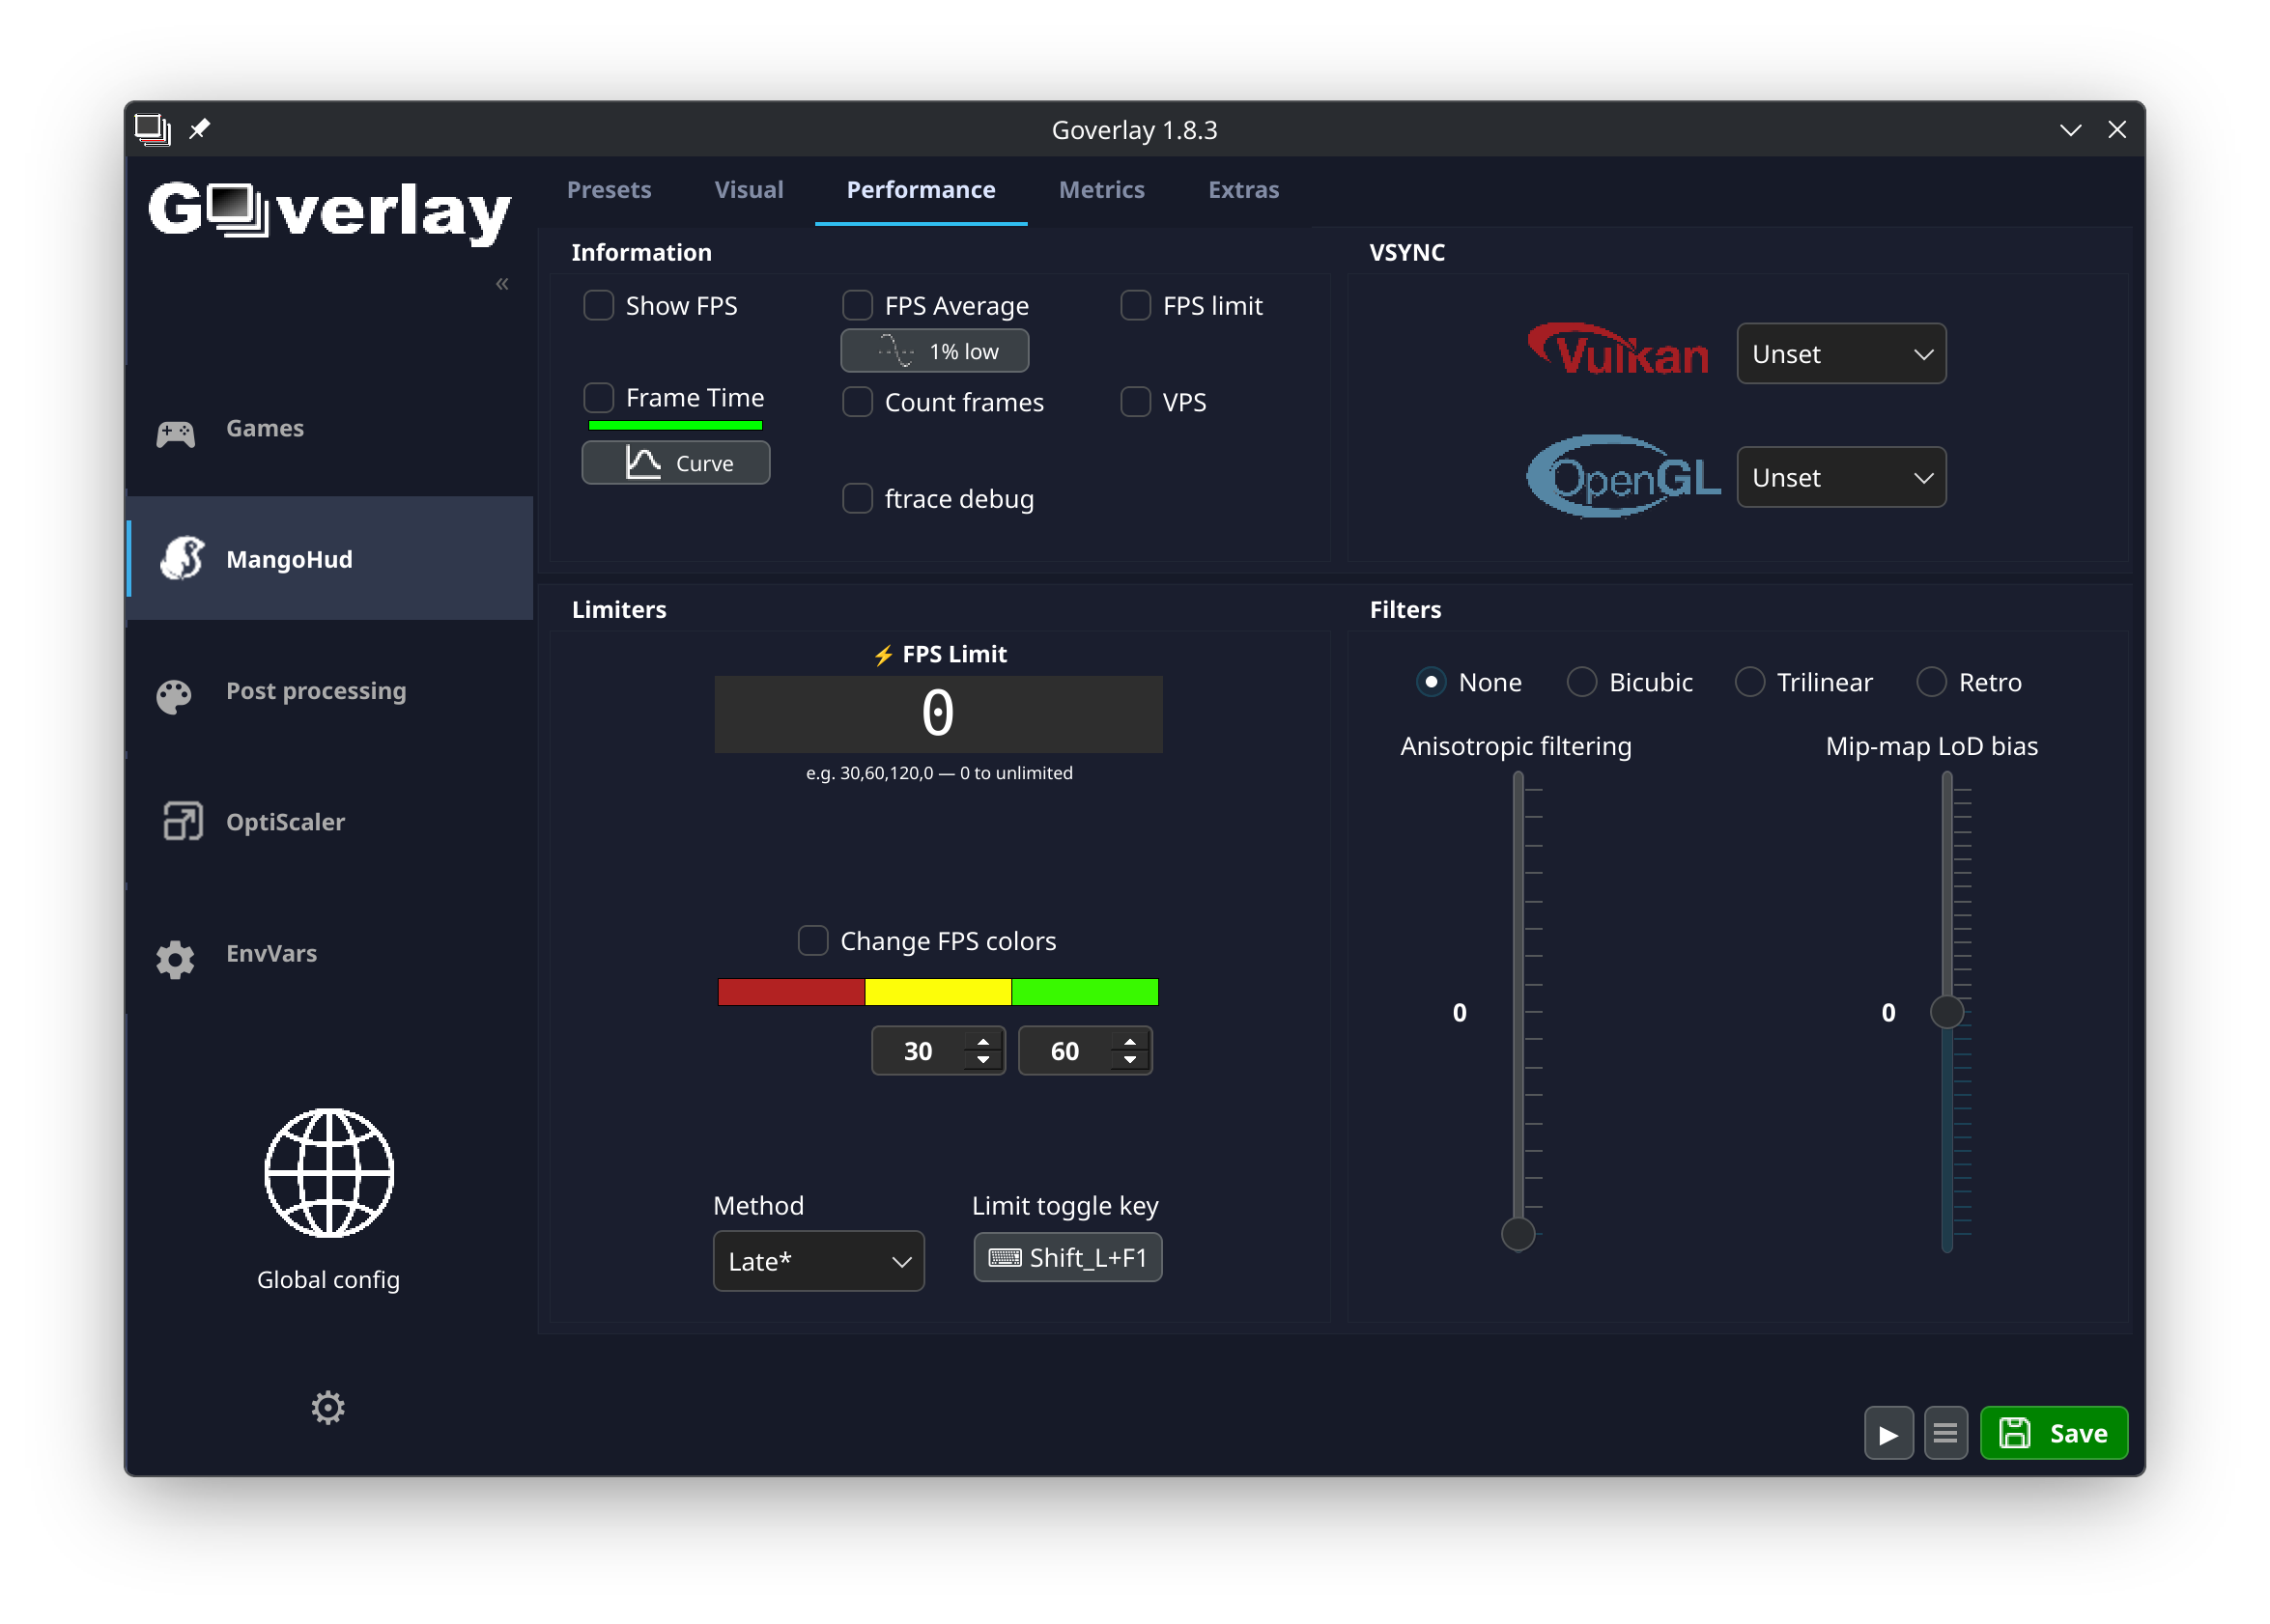Enable the Show FPS checkbox

click(598, 304)
